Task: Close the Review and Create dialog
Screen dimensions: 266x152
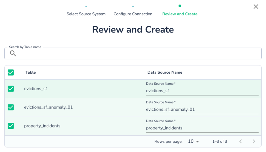Action: tap(256, 7)
